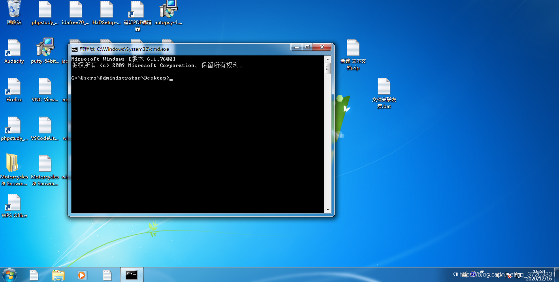Open the clock showing 16:59 2020/12/16
The width and height of the screenshot is (559, 282).
(x=539, y=275)
